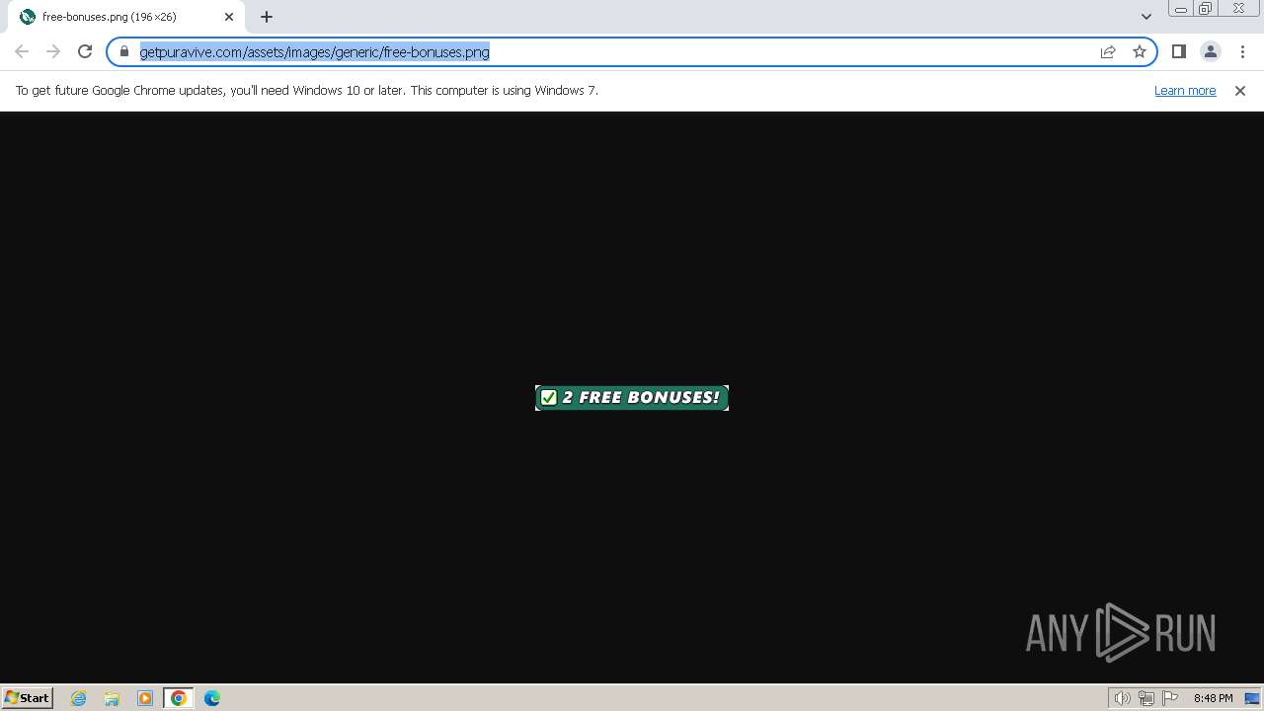Open Windows Media Player from taskbar
This screenshot has width=1264, height=711.
click(x=145, y=698)
